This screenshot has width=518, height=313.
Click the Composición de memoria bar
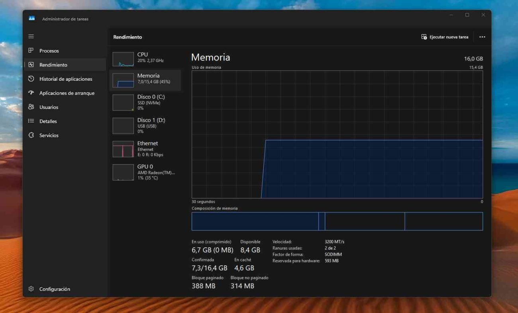[337, 221]
